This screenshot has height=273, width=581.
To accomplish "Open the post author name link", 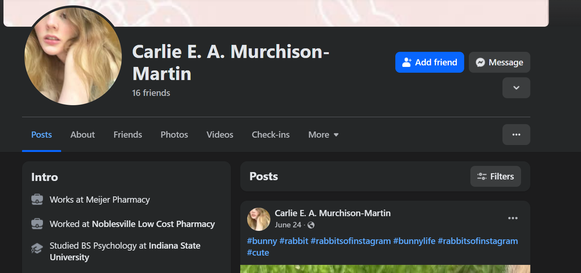I will pos(333,213).
